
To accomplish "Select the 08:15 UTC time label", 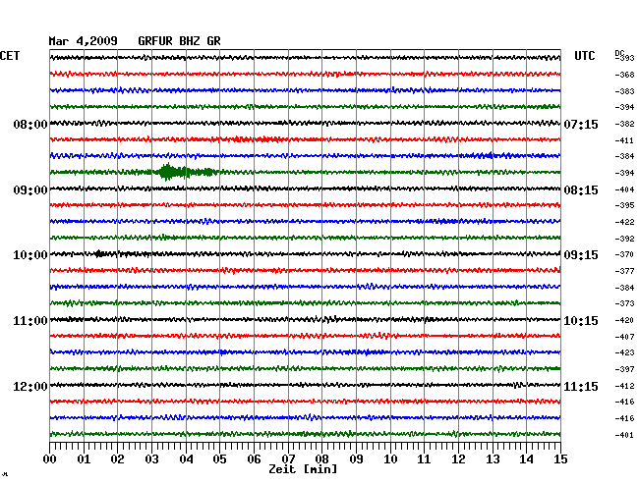I will click(x=581, y=190).
